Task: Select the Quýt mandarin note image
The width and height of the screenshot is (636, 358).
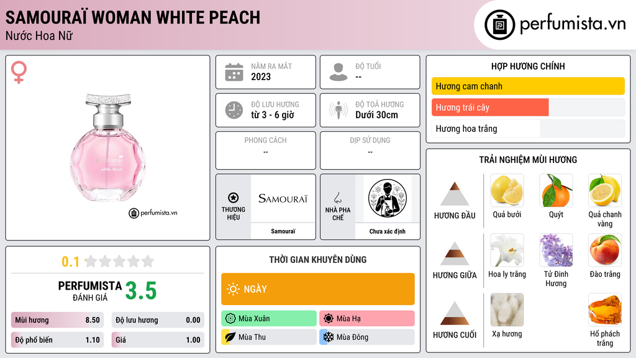Action: click(x=556, y=190)
